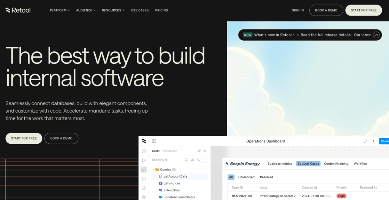Click the blue Share button
This screenshot has width=389, height=200.
(x=384, y=141)
